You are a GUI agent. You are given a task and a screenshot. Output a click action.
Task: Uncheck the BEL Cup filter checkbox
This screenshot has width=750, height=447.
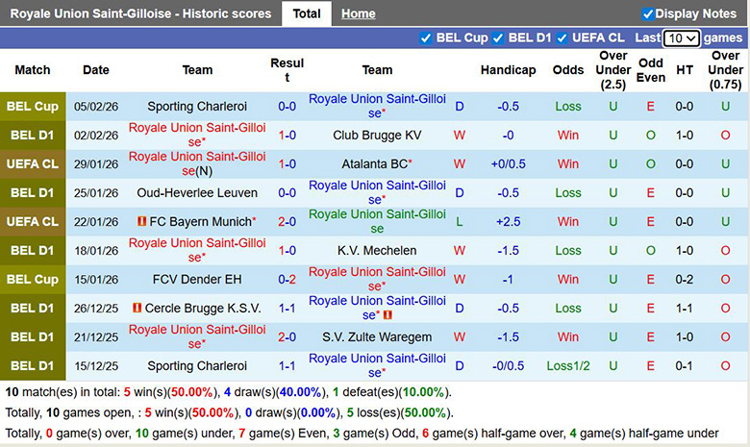[426, 38]
